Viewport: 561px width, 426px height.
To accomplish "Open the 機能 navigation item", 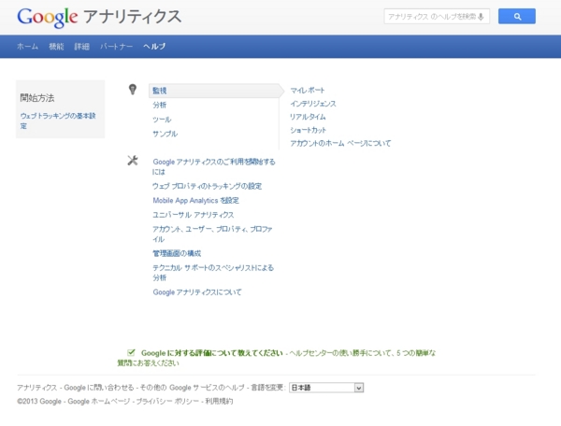I will click(56, 47).
